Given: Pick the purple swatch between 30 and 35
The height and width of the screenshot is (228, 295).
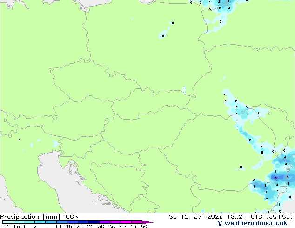Looking at the screenshot, I should point(105,222).
